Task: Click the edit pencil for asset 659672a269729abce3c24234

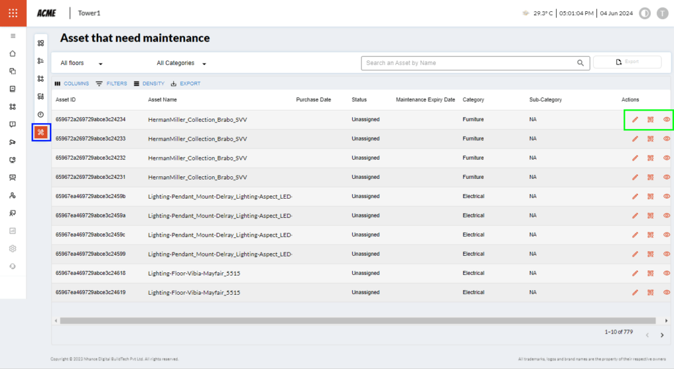Action: coord(635,120)
